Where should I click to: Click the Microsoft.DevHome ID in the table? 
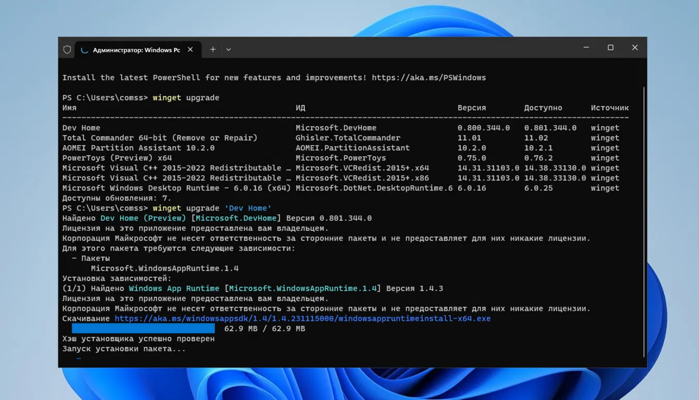[336, 128]
